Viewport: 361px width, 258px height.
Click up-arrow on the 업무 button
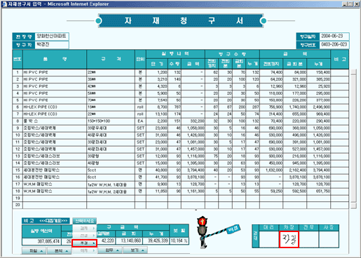click(x=117, y=250)
